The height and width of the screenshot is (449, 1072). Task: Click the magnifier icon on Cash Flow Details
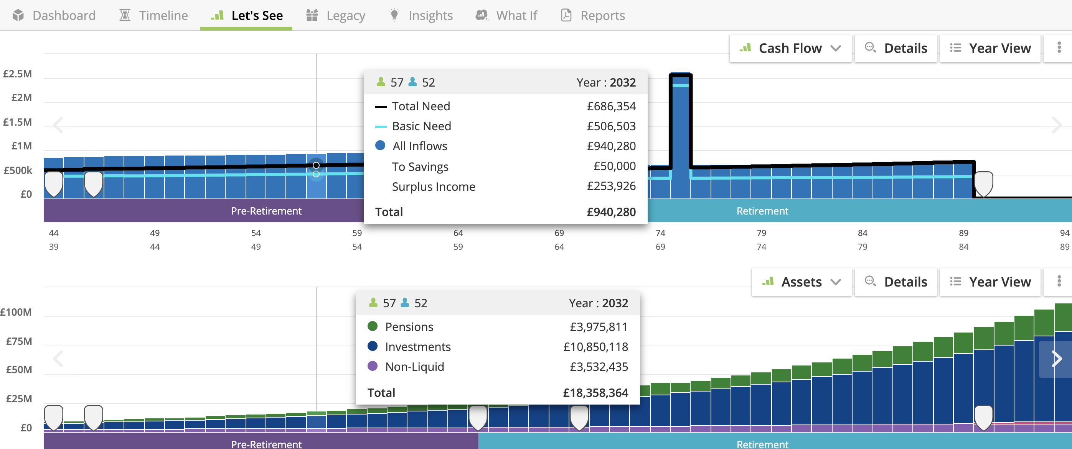pos(870,48)
